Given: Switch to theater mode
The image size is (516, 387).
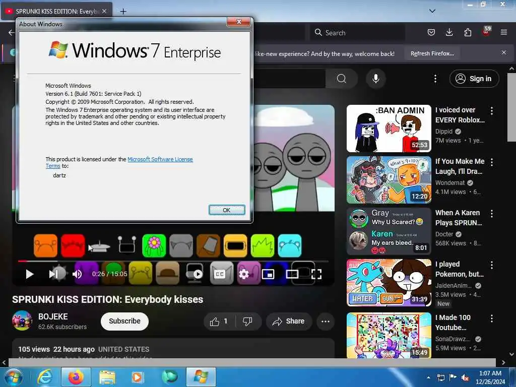Looking at the screenshot, I should (x=292, y=274).
